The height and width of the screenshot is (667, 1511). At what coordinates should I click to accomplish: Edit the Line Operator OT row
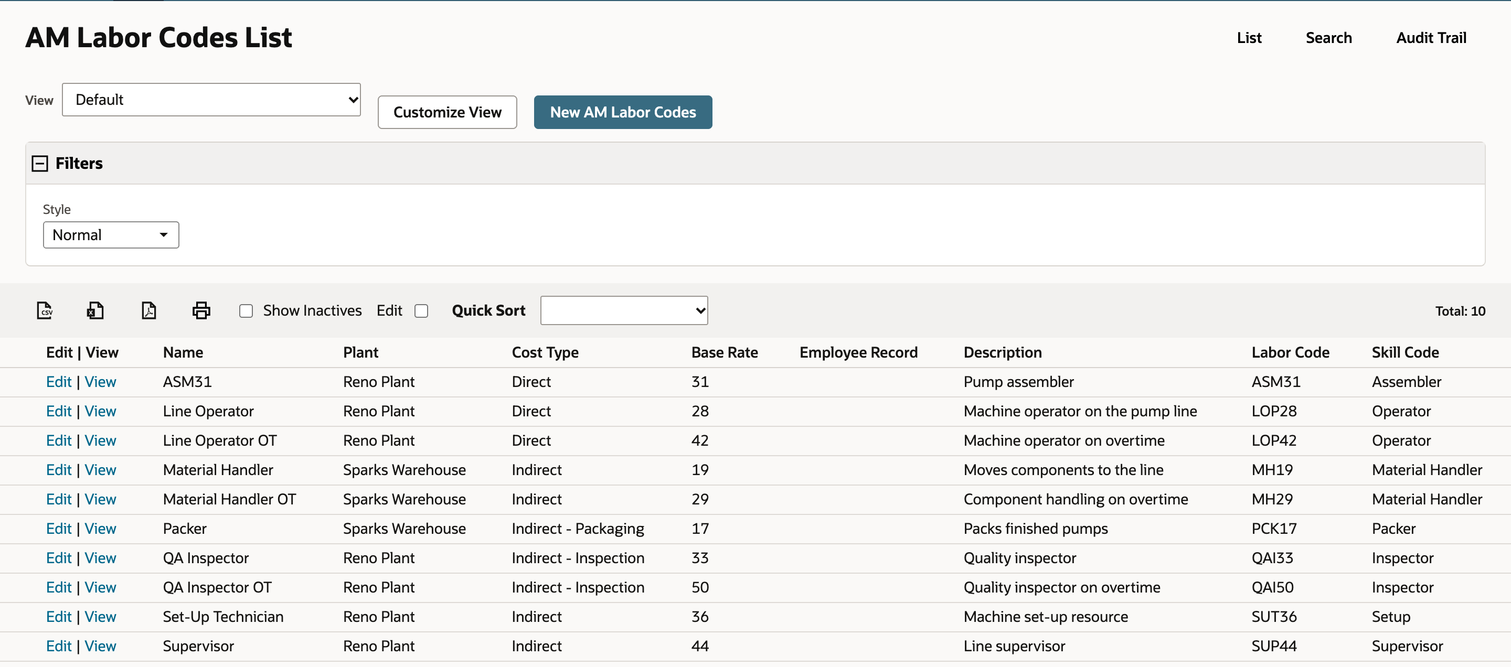[59, 441]
